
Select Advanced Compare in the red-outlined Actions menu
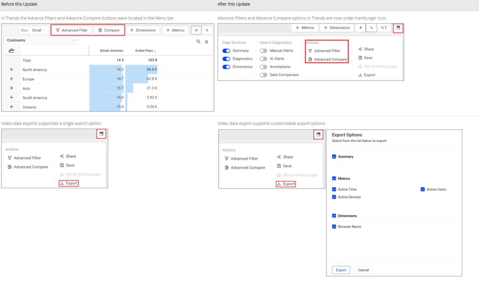330,59
